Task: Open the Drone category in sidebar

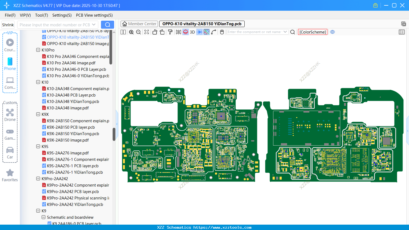Action: pos(10,115)
